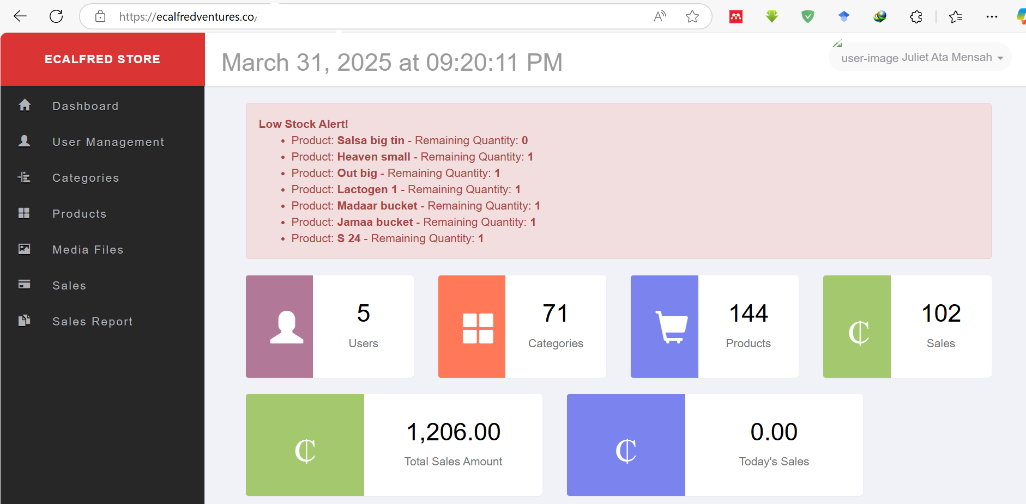Open Products via the grid icon

25,213
